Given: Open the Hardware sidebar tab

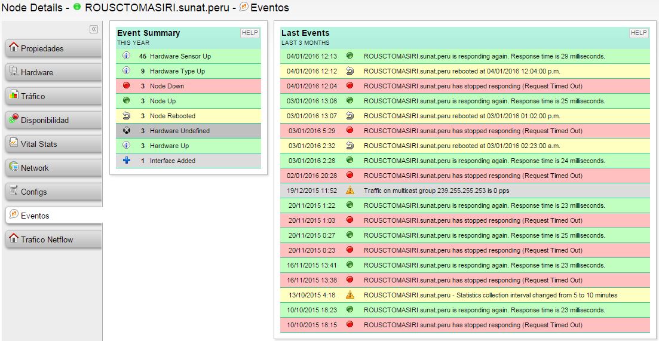Looking at the screenshot, I should coord(53,72).
